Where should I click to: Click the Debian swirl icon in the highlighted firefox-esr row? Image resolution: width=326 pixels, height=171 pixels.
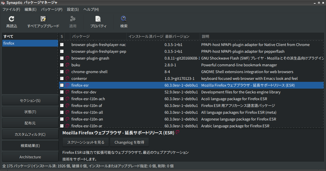pos(67,85)
